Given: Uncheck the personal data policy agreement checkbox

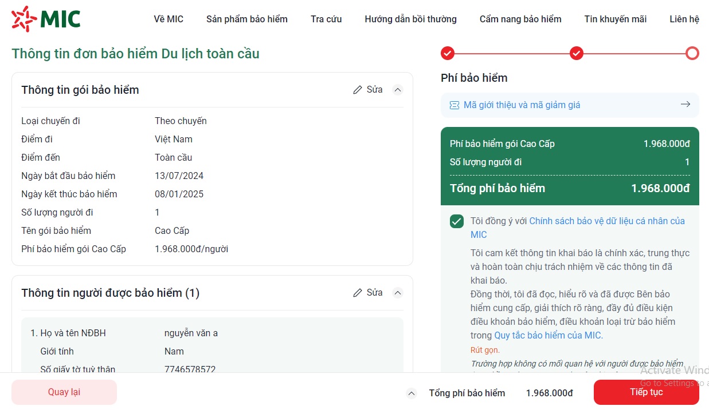Looking at the screenshot, I should 457,221.
